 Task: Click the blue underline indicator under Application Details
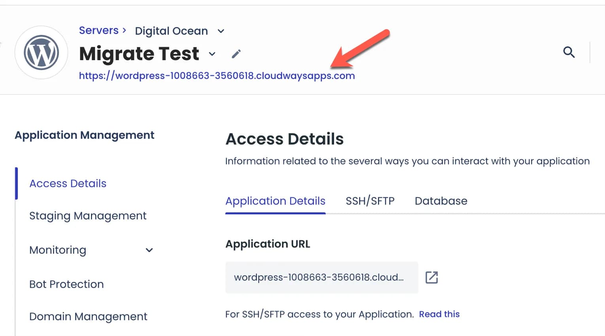pyautogui.click(x=275, y=213)
